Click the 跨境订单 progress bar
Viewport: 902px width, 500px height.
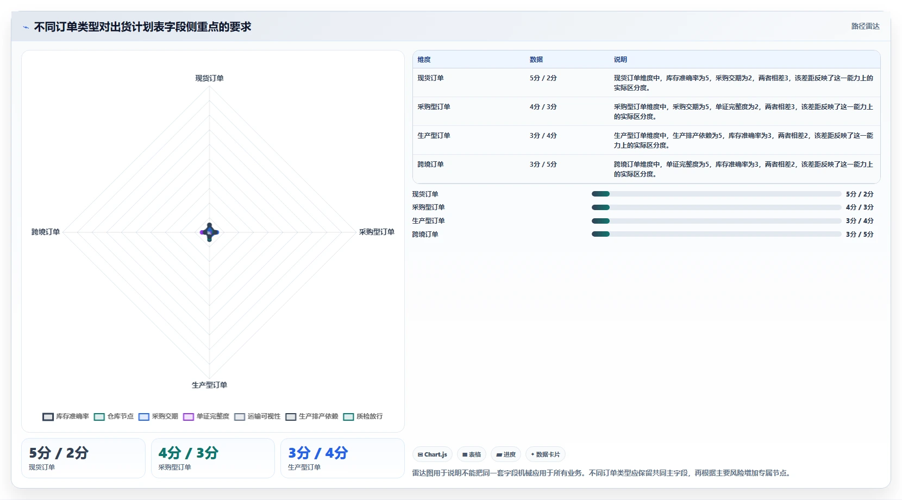pos(716,234)
